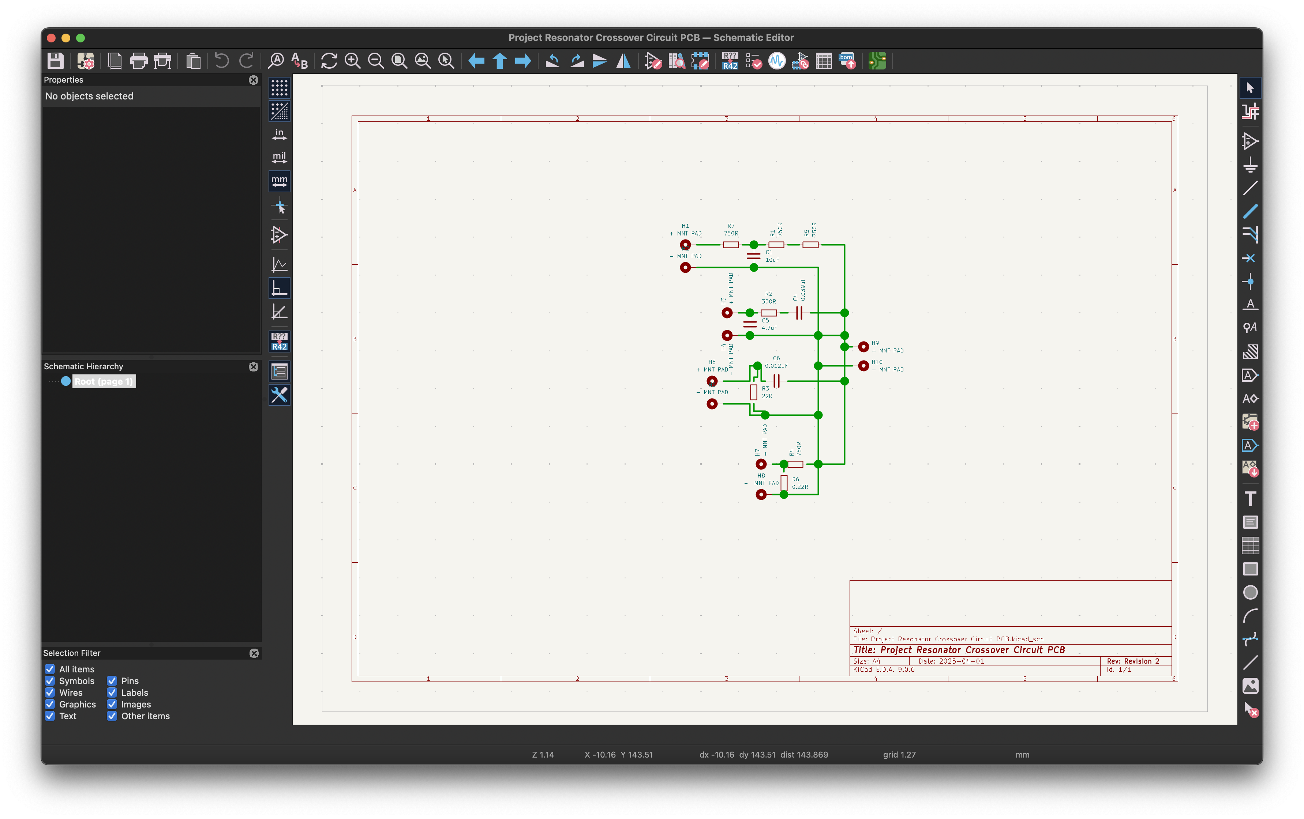Zoom to fit the schematic page
1304x819 pixels.
(x=400, y=61)
